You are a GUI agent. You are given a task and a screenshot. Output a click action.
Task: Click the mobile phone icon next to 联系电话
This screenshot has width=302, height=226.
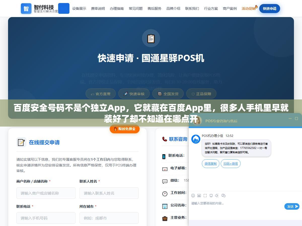pyautogui.click(x=164, y=156)
